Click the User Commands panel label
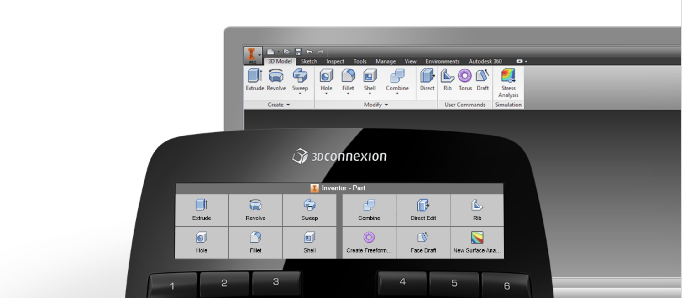682x298 pixels. point(465,105)
